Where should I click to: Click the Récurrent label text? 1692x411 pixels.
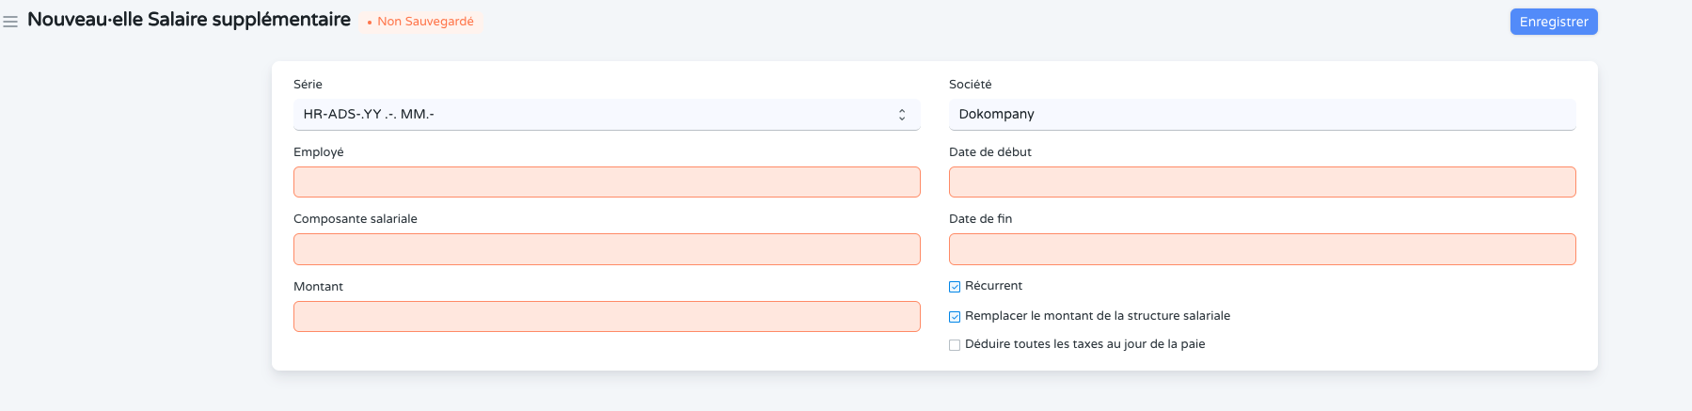[993, 286]
